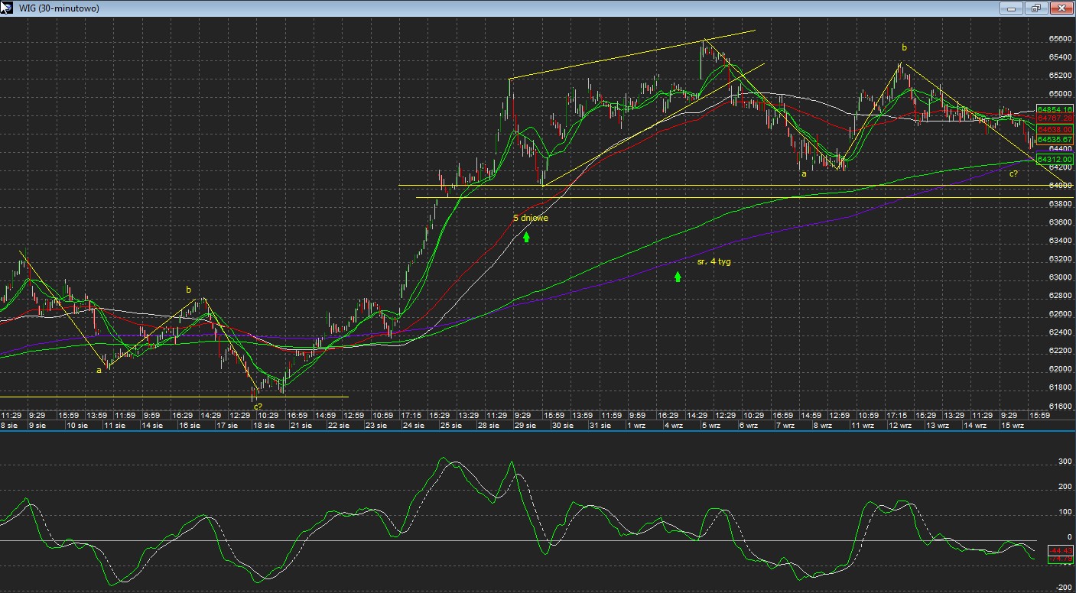Click the '11 wrz' date label

(863, 425)
